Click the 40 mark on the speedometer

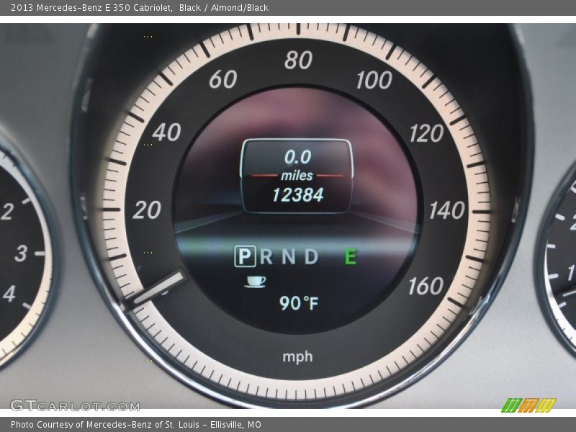coord(167,132)
